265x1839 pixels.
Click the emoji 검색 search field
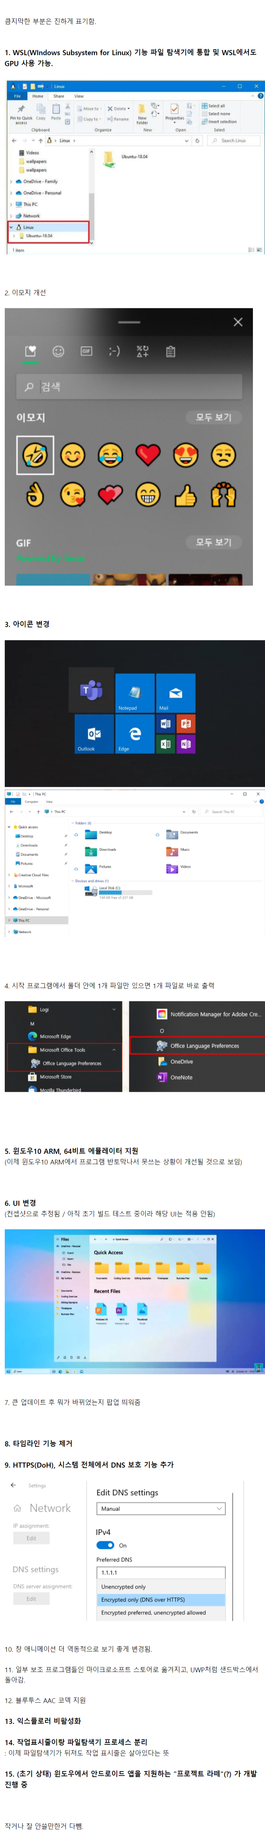coord(129,386)
